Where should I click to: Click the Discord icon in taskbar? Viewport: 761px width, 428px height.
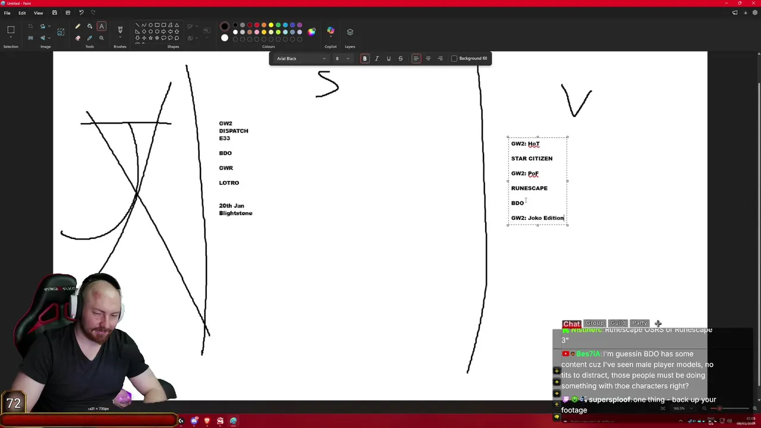tap(194, 421)
